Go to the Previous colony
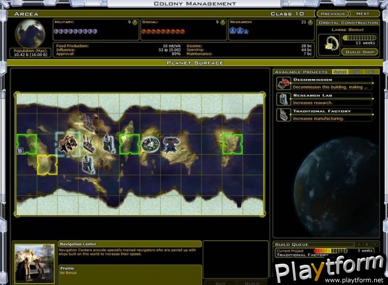 [x=333, y=14]
